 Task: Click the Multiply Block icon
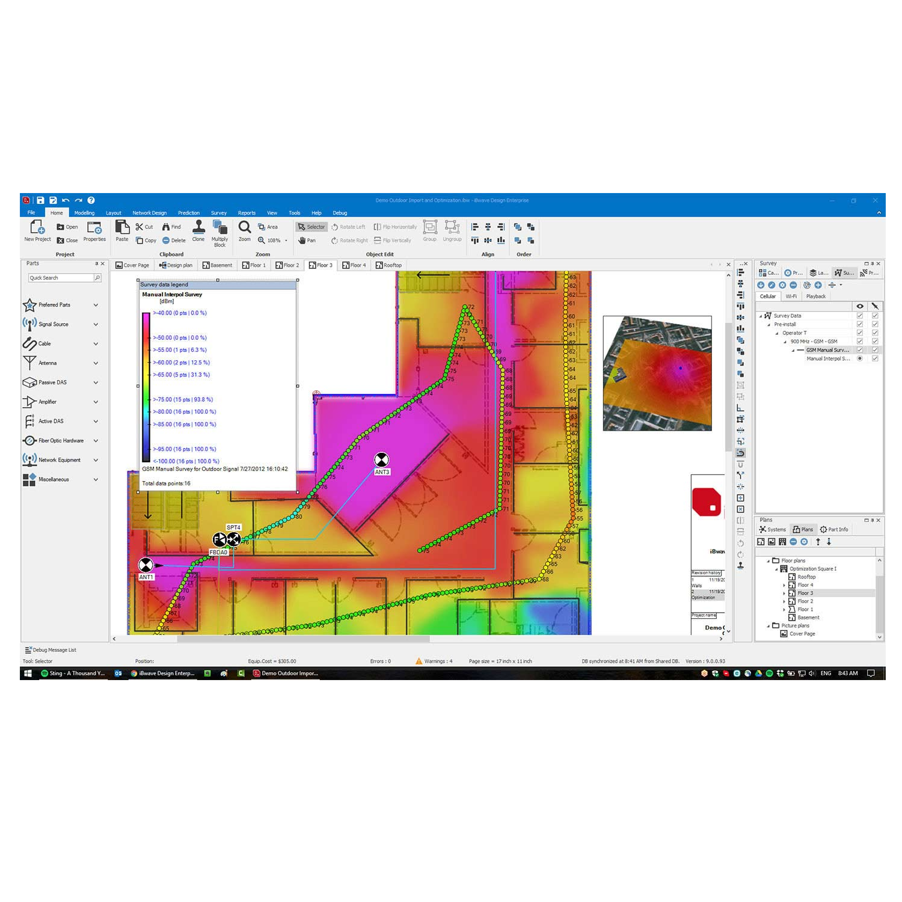(219, 227)
